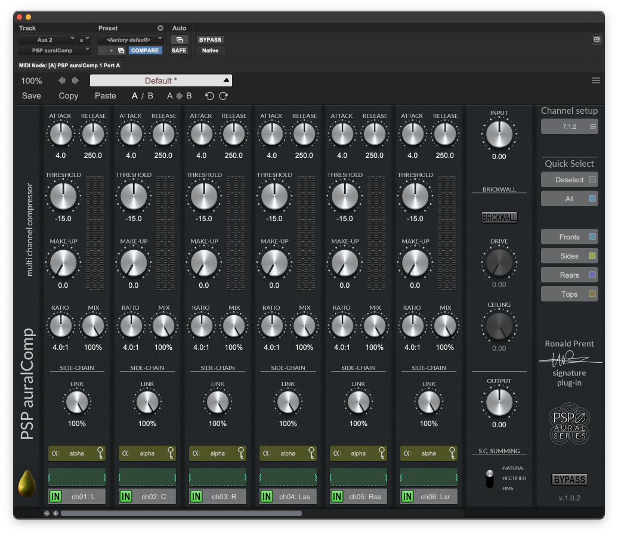Image resolution: width=618 pixels, height=535 pixels.
Task: Click the COMPARE button
Action: [145, 51]
